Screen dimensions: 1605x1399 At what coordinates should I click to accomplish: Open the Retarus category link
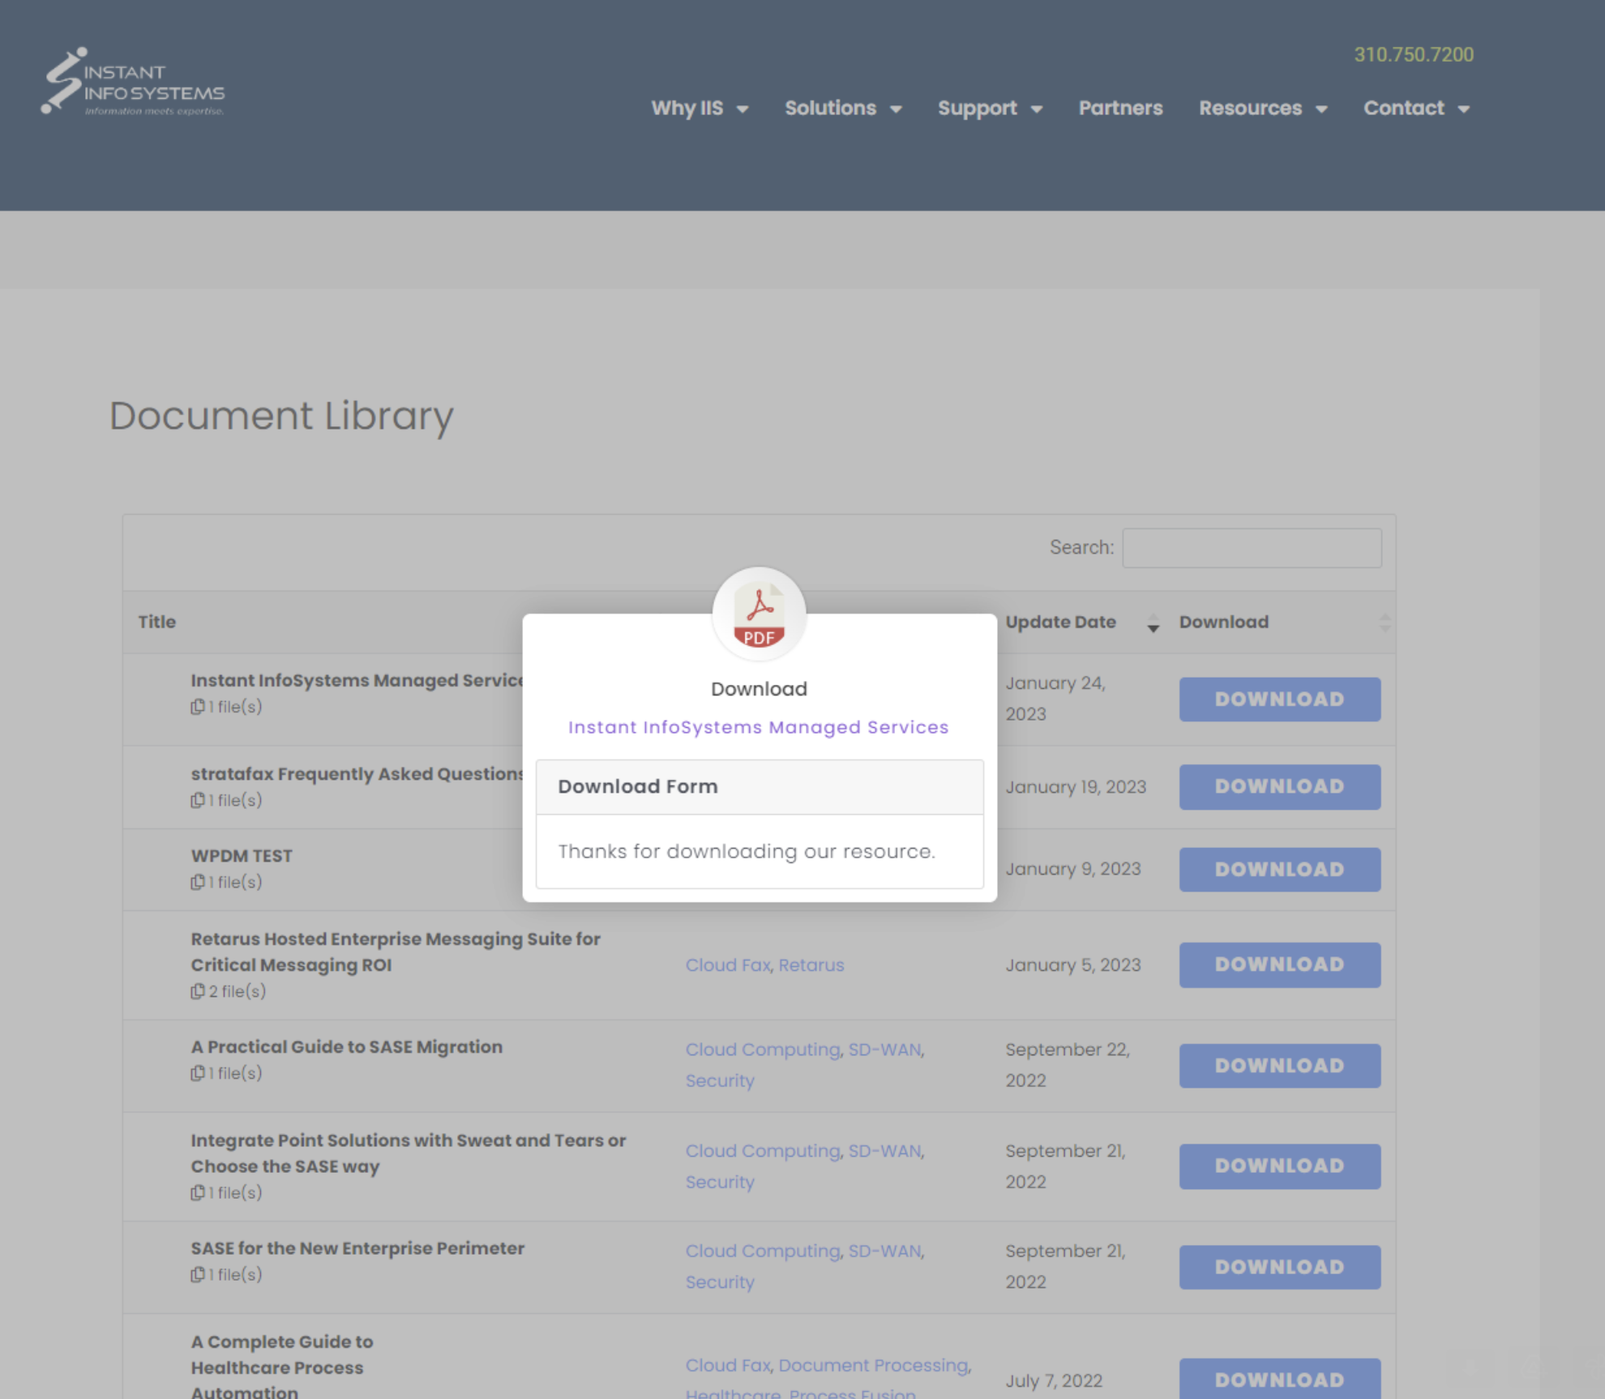pos(811,965)
